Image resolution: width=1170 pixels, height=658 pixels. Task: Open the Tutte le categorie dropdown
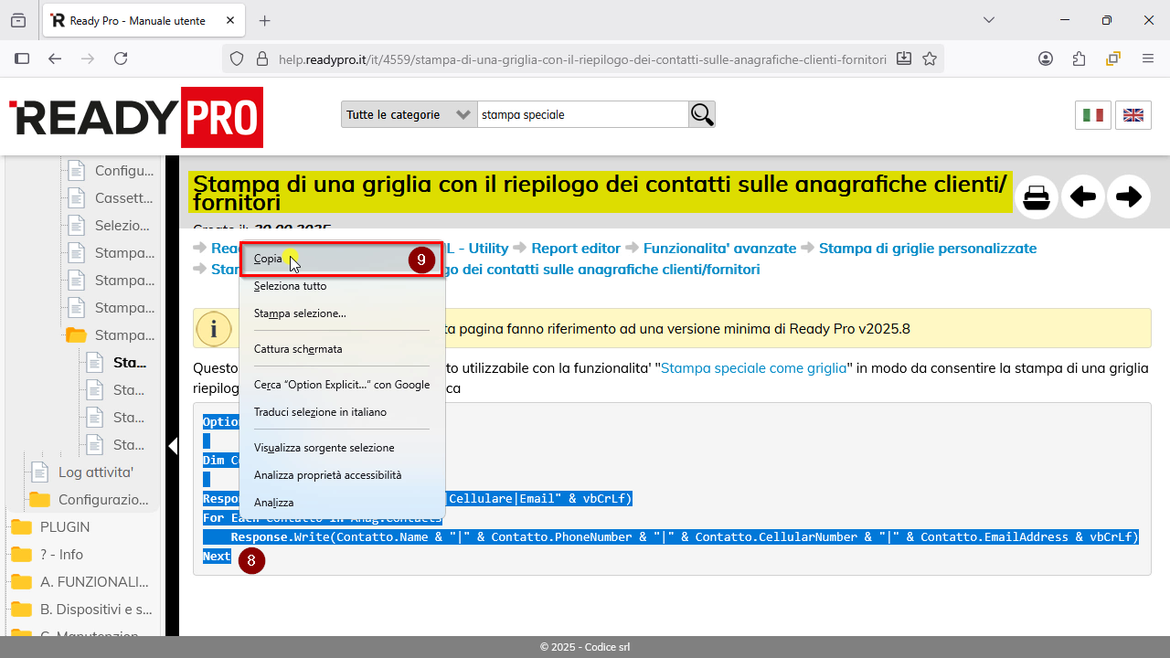point(409,114)
